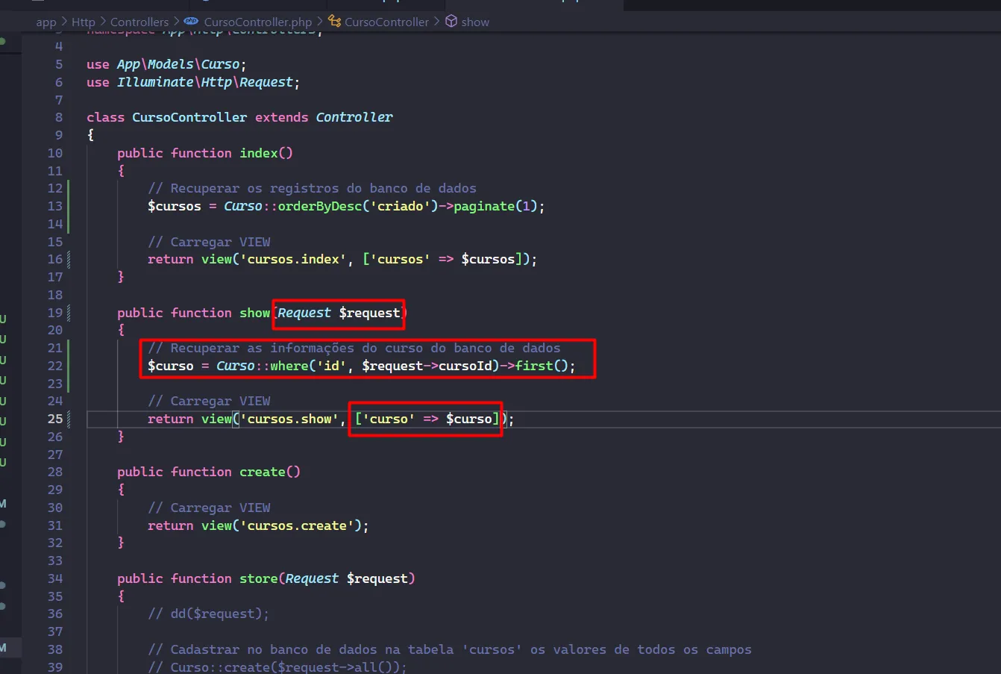This screenshot has height=674, width=1001.
Task: Place cursor on 'cursos.create' string
Action: coord(297,525)
